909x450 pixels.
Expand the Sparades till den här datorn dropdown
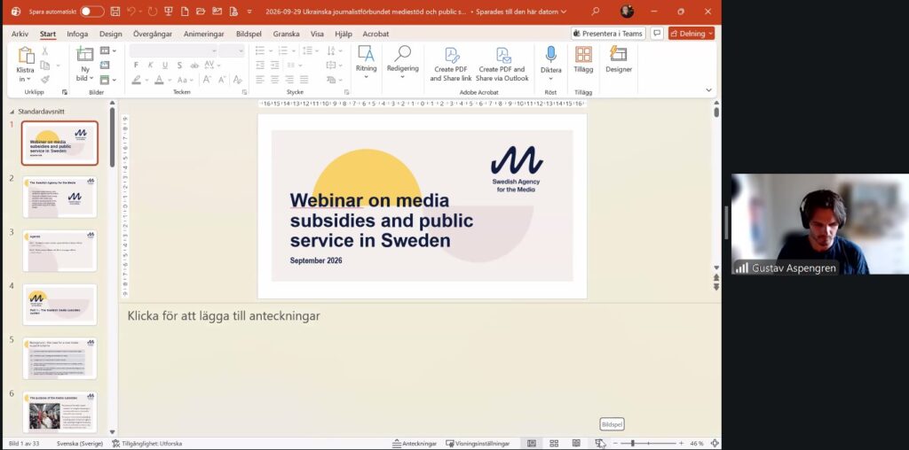pos(564,12)
